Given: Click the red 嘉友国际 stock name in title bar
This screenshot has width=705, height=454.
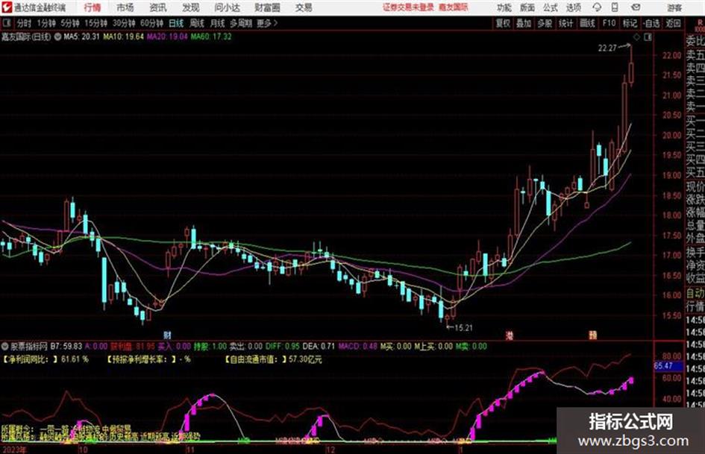Looking at the screenshot, I should coord(454,7).
